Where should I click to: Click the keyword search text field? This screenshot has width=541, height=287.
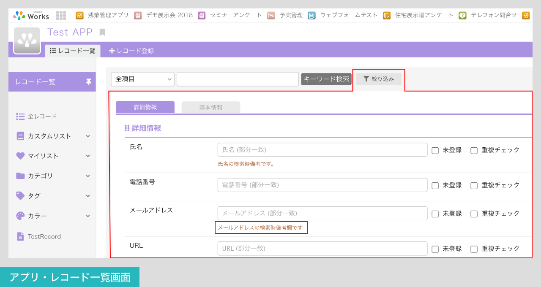(238, 79)
